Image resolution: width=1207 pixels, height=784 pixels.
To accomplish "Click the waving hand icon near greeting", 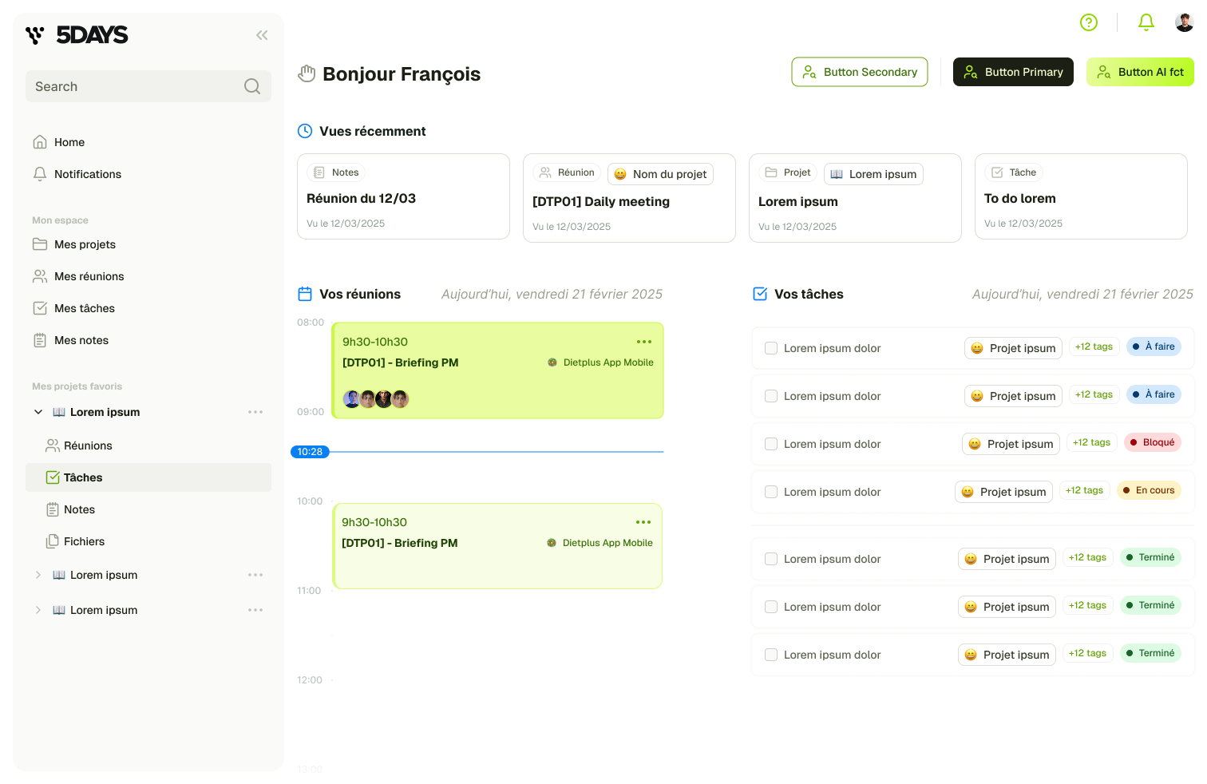I will coord(307,74).
